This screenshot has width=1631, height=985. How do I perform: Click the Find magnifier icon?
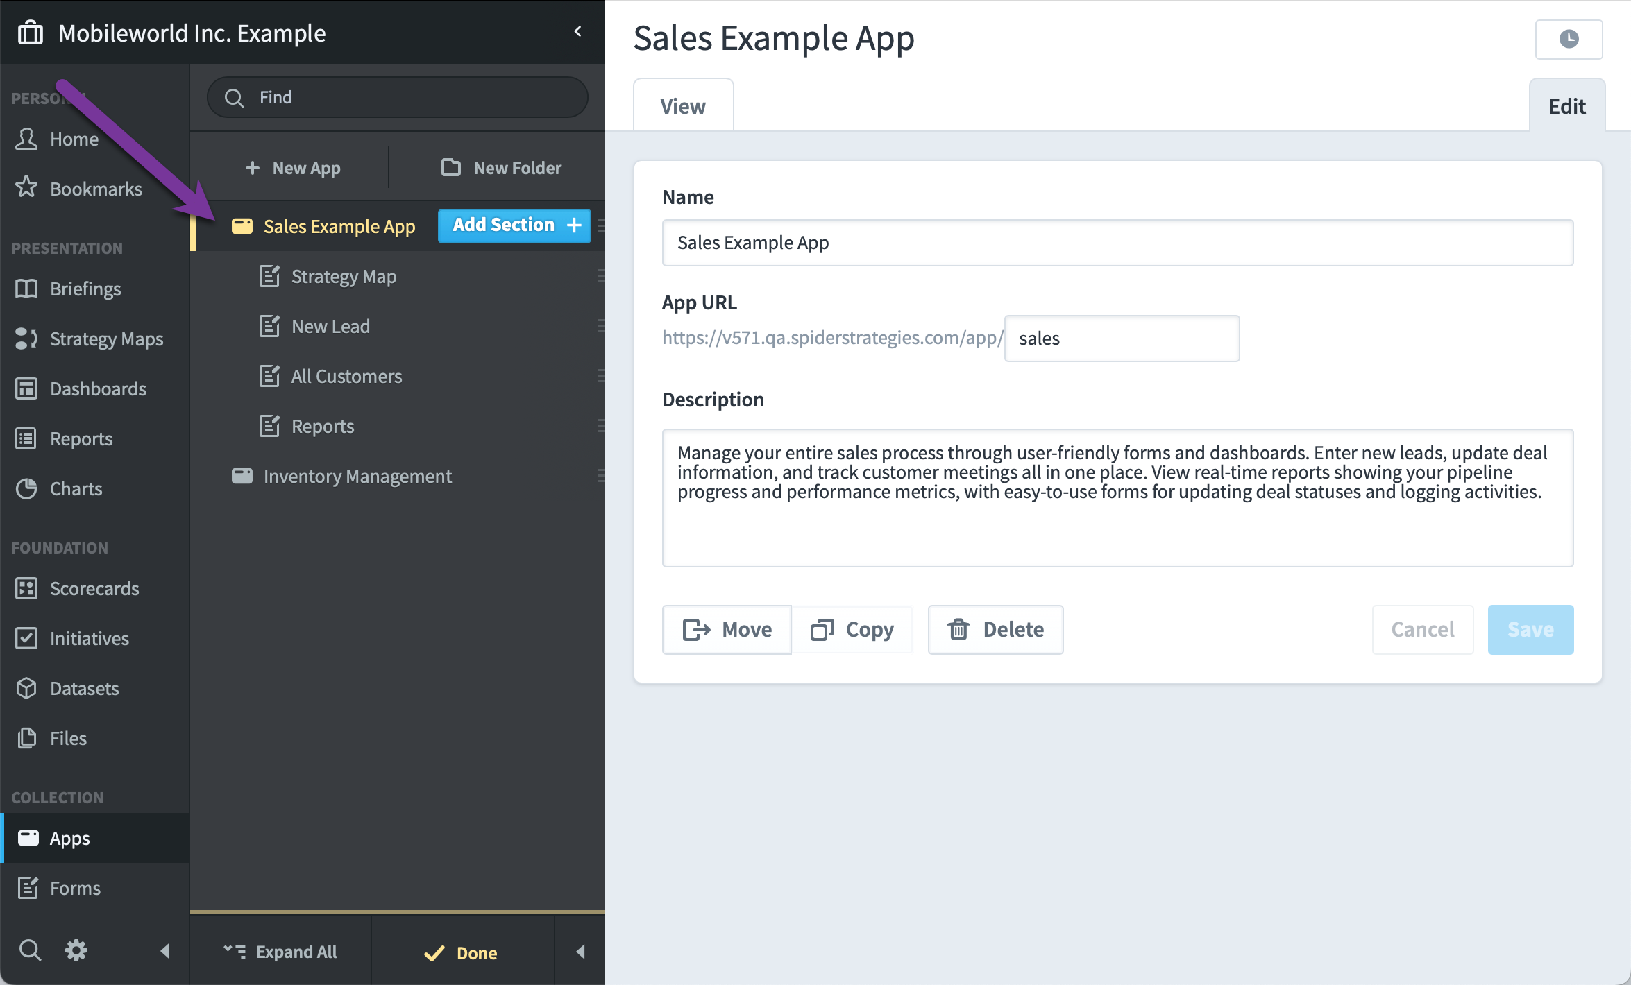pos(235,98)
